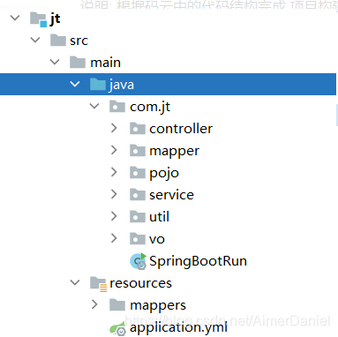Select the application.yml label
338x337 pixels.
coord(178,328)
